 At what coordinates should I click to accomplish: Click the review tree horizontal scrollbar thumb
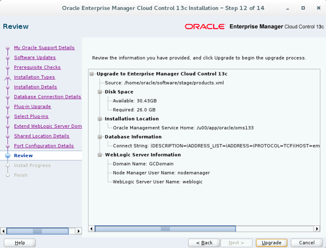coord(165,228)
